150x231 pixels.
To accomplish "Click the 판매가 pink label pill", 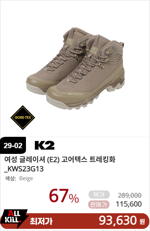I will (99, 204).
